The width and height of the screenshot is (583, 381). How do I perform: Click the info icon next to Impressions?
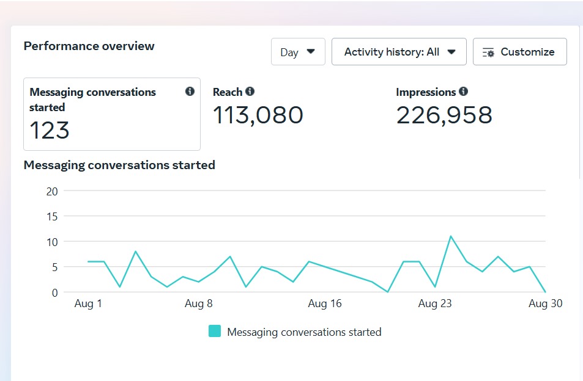pyautogui.click(x=463, y=92)
